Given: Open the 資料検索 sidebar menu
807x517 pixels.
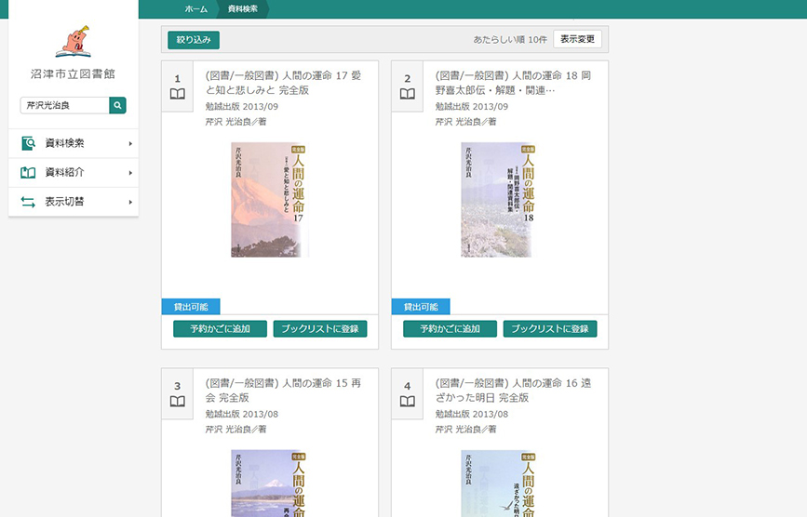Looking at the screenshot, I should pyautogui.click(x=74, y=143).
